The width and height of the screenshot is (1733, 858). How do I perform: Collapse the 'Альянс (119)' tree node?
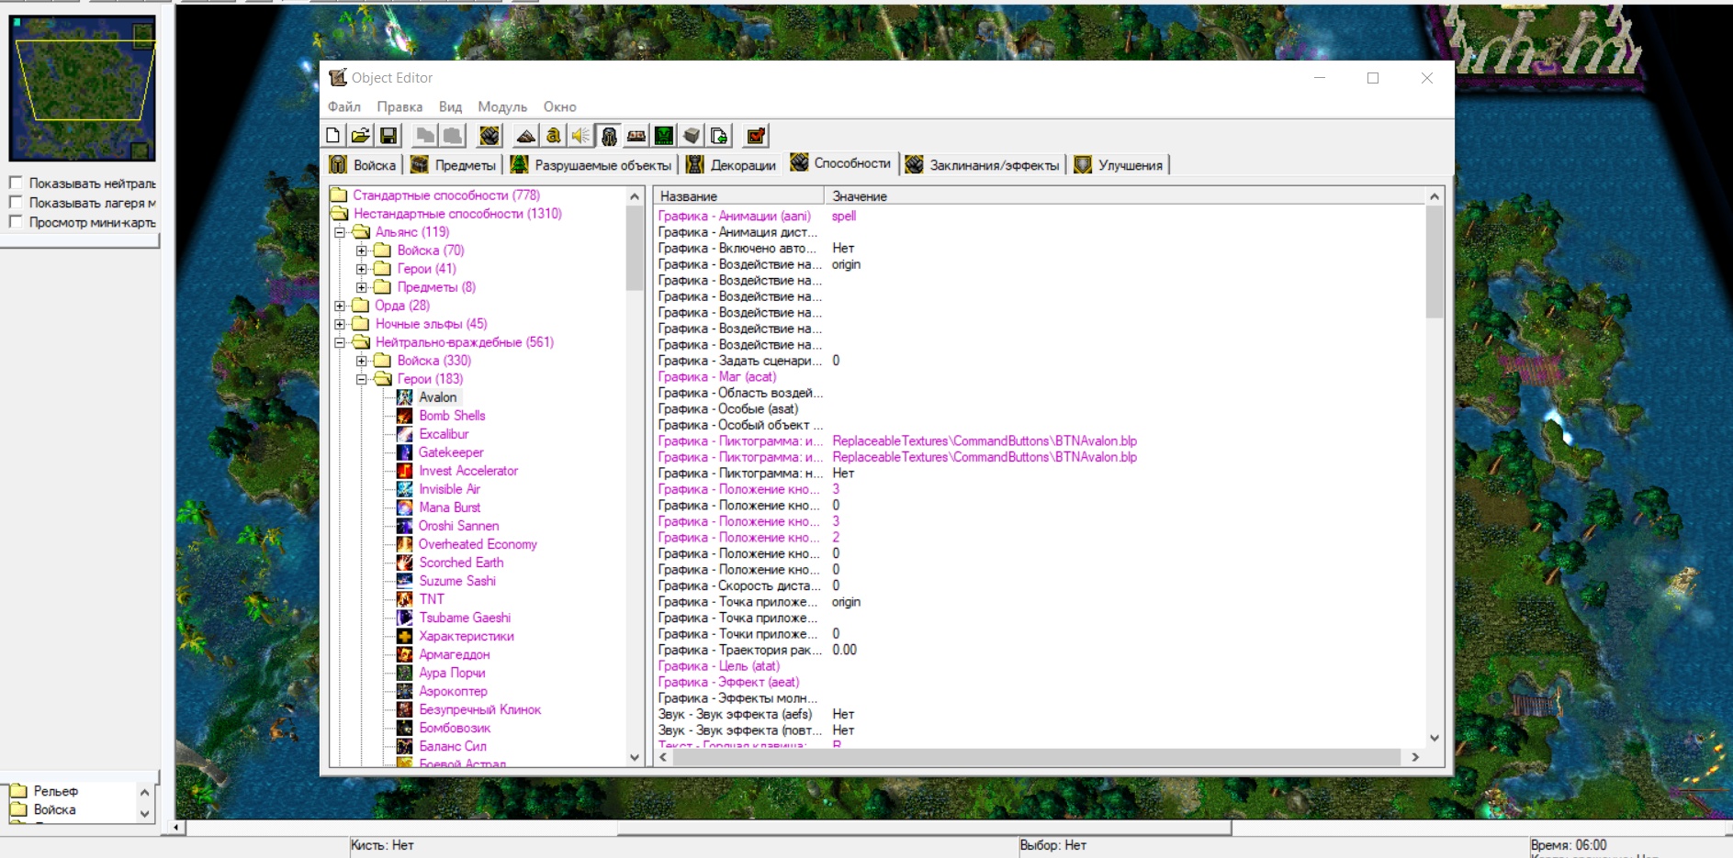(340, 232)
